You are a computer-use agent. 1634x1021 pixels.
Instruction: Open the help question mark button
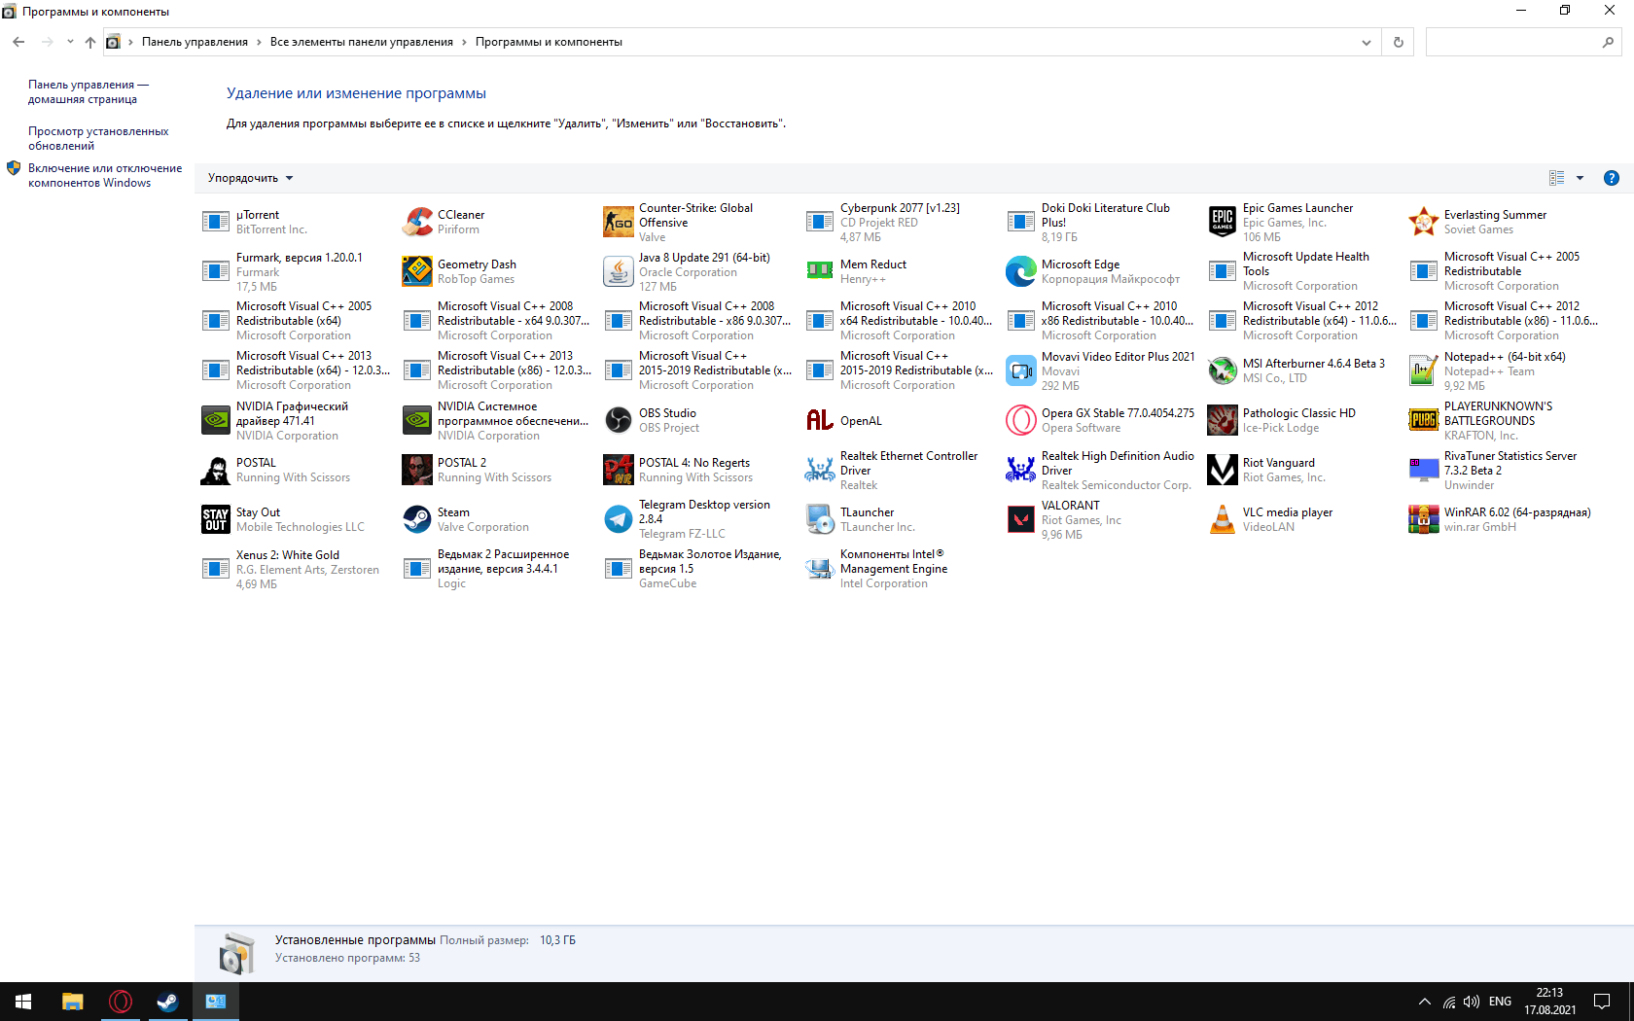coord(1612,178)
